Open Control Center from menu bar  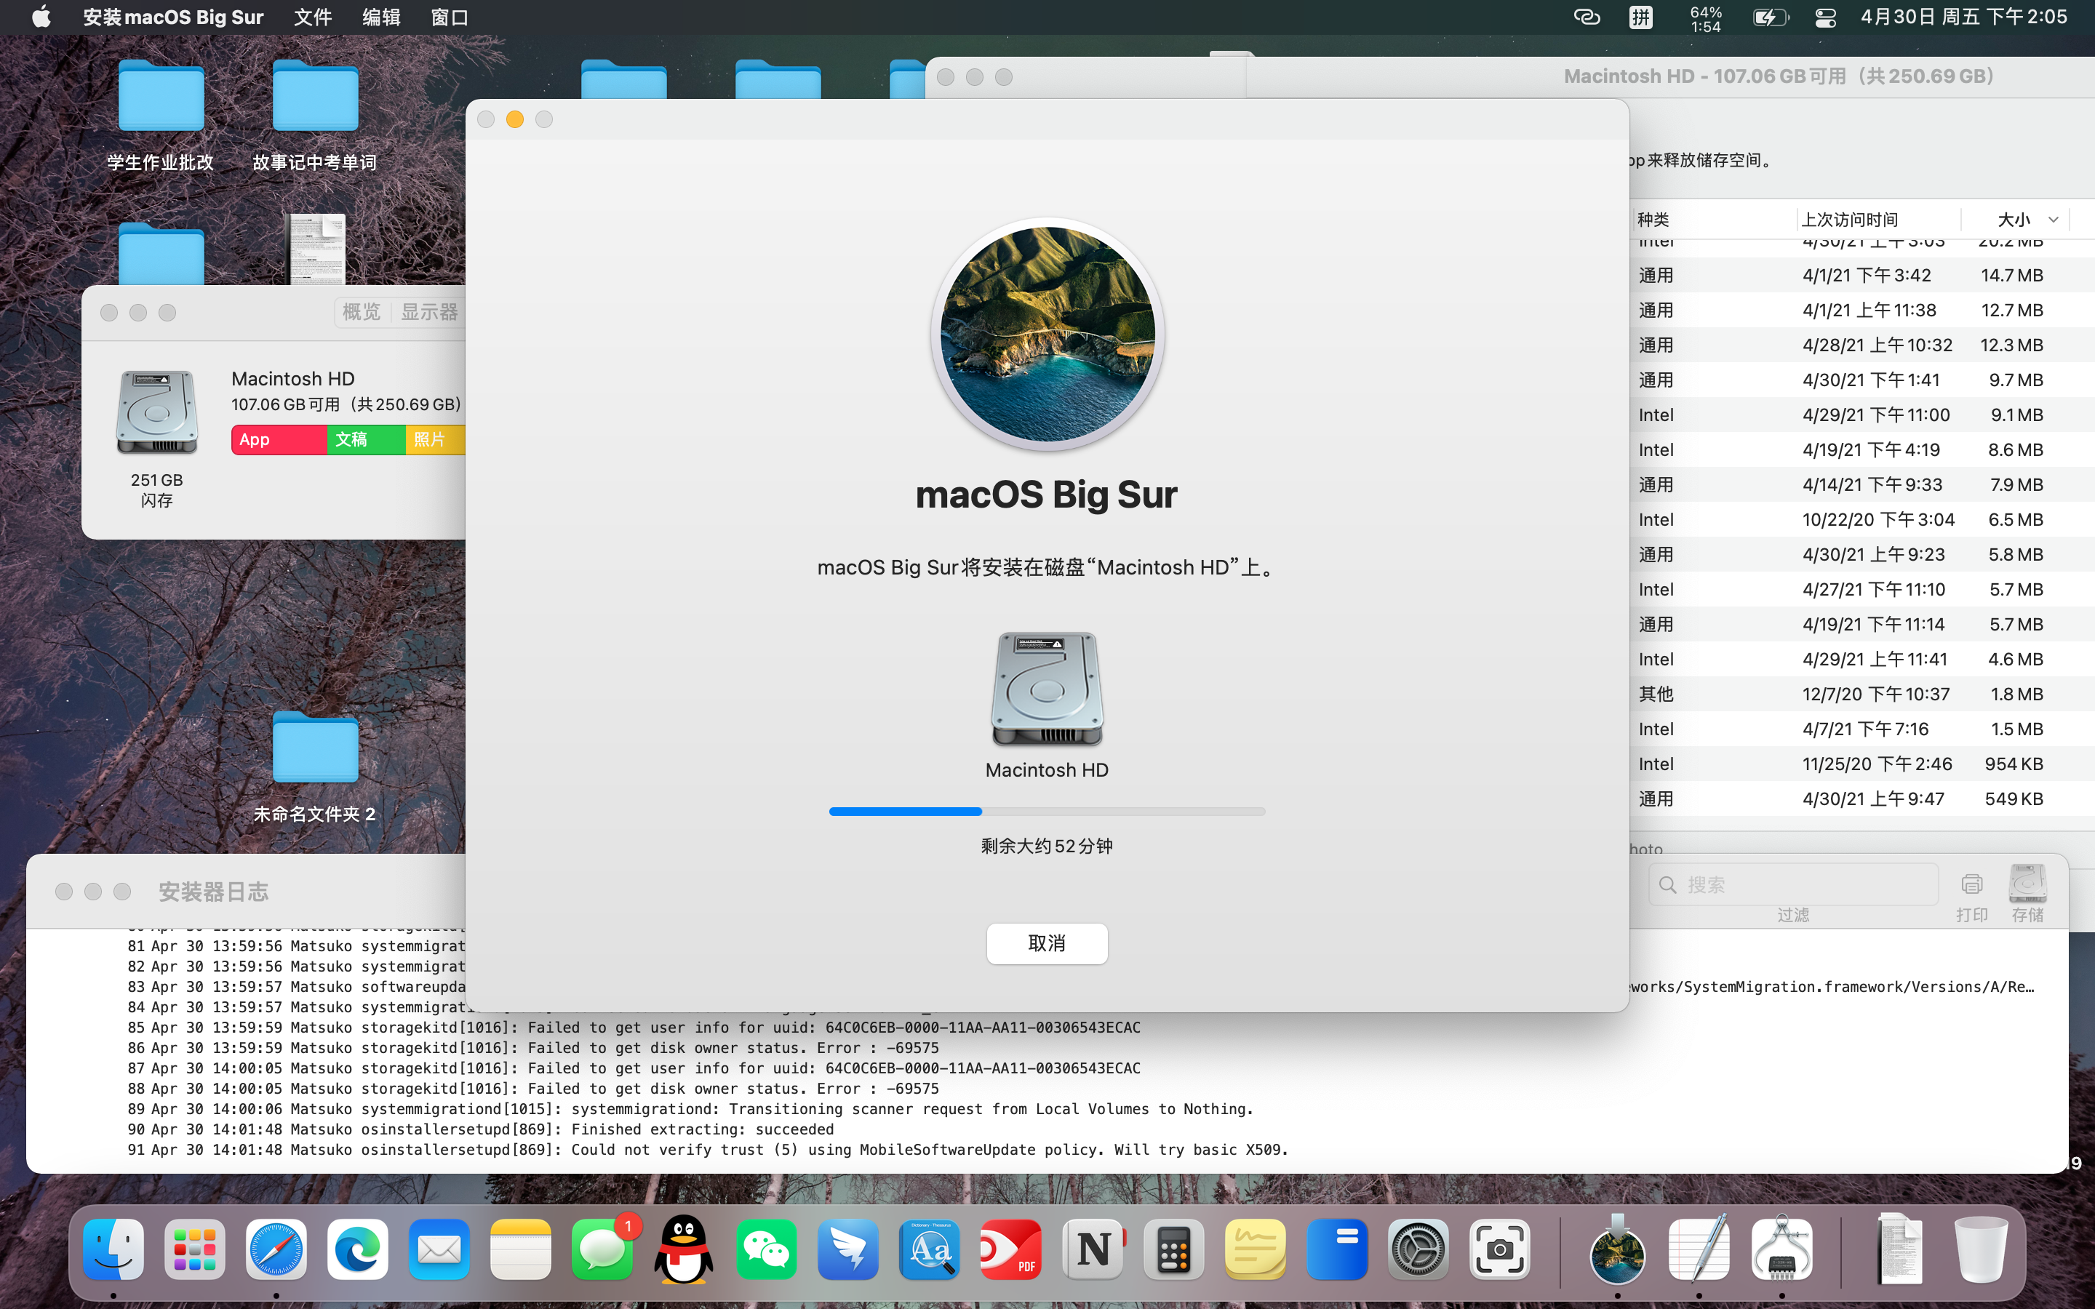point(1825,17)
